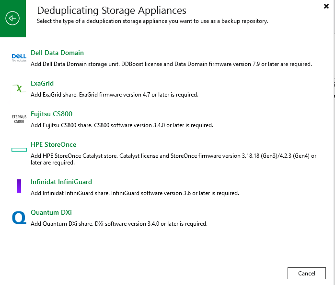Click the HPE StoreOnce green rectangle logo
The height and width of the screenshot is (285, 335).
click(19, 150)
